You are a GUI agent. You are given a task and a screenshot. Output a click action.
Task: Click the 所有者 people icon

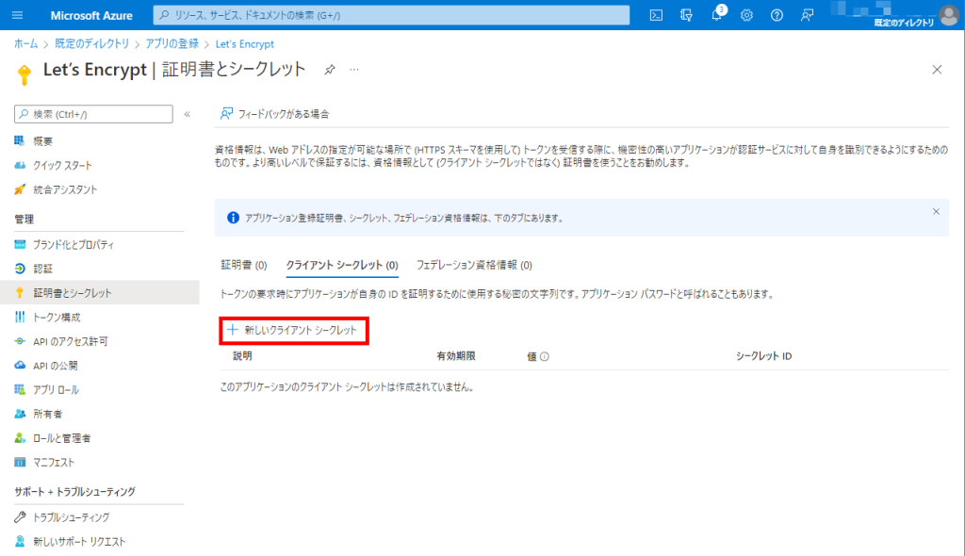[20, 414]
